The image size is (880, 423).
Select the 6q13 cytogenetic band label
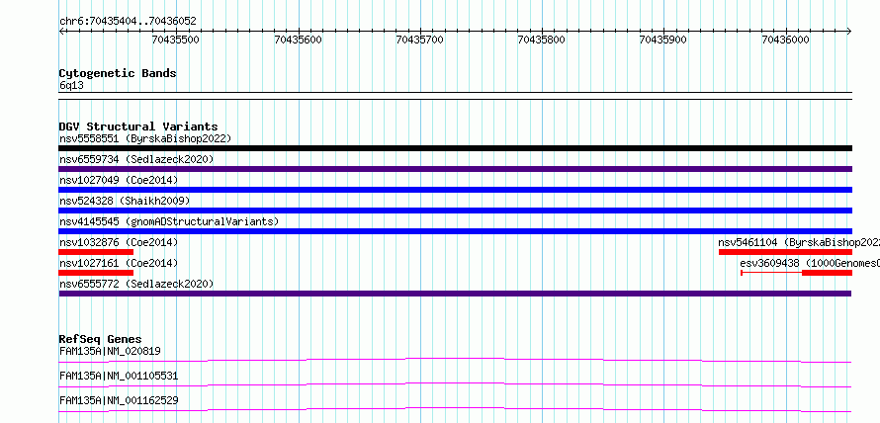pos(71,86)
